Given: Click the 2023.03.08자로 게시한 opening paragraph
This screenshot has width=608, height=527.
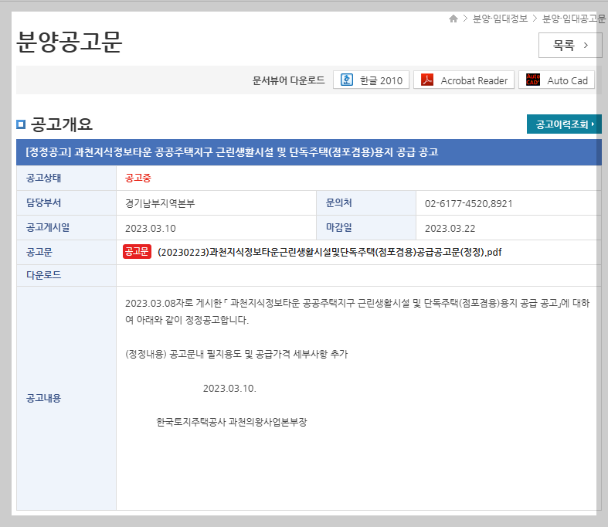Looking at the screenshot, I should (x=357, y=311).
